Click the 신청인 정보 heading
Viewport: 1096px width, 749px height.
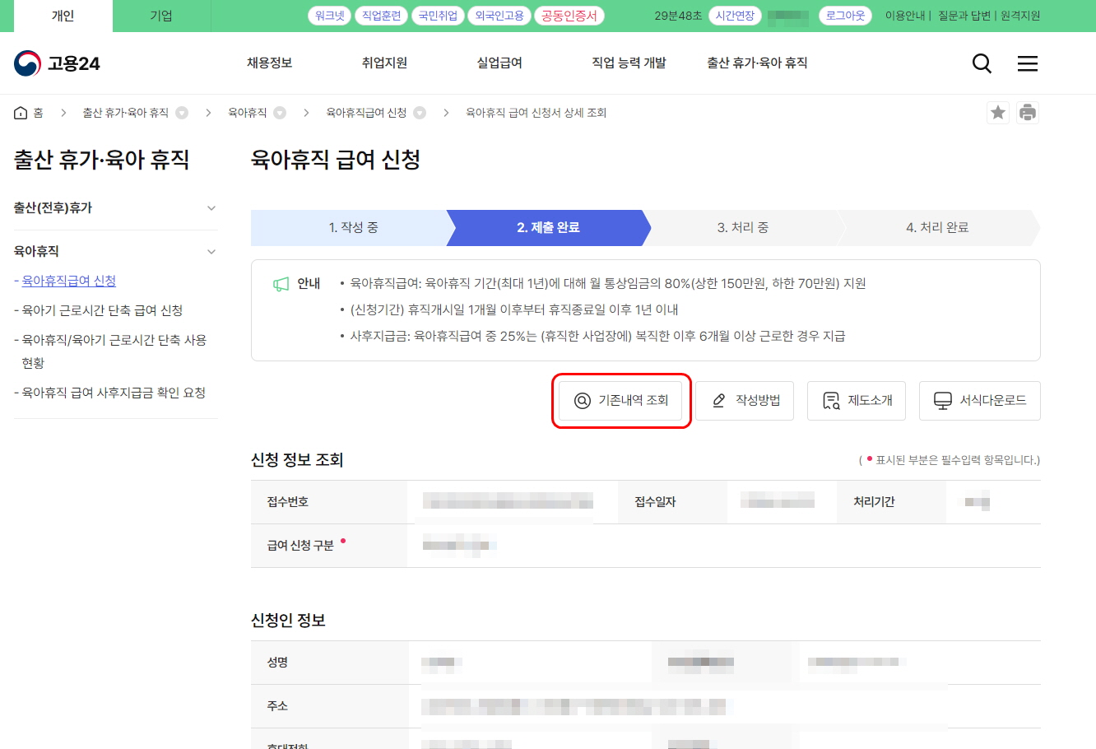(288, 621)
